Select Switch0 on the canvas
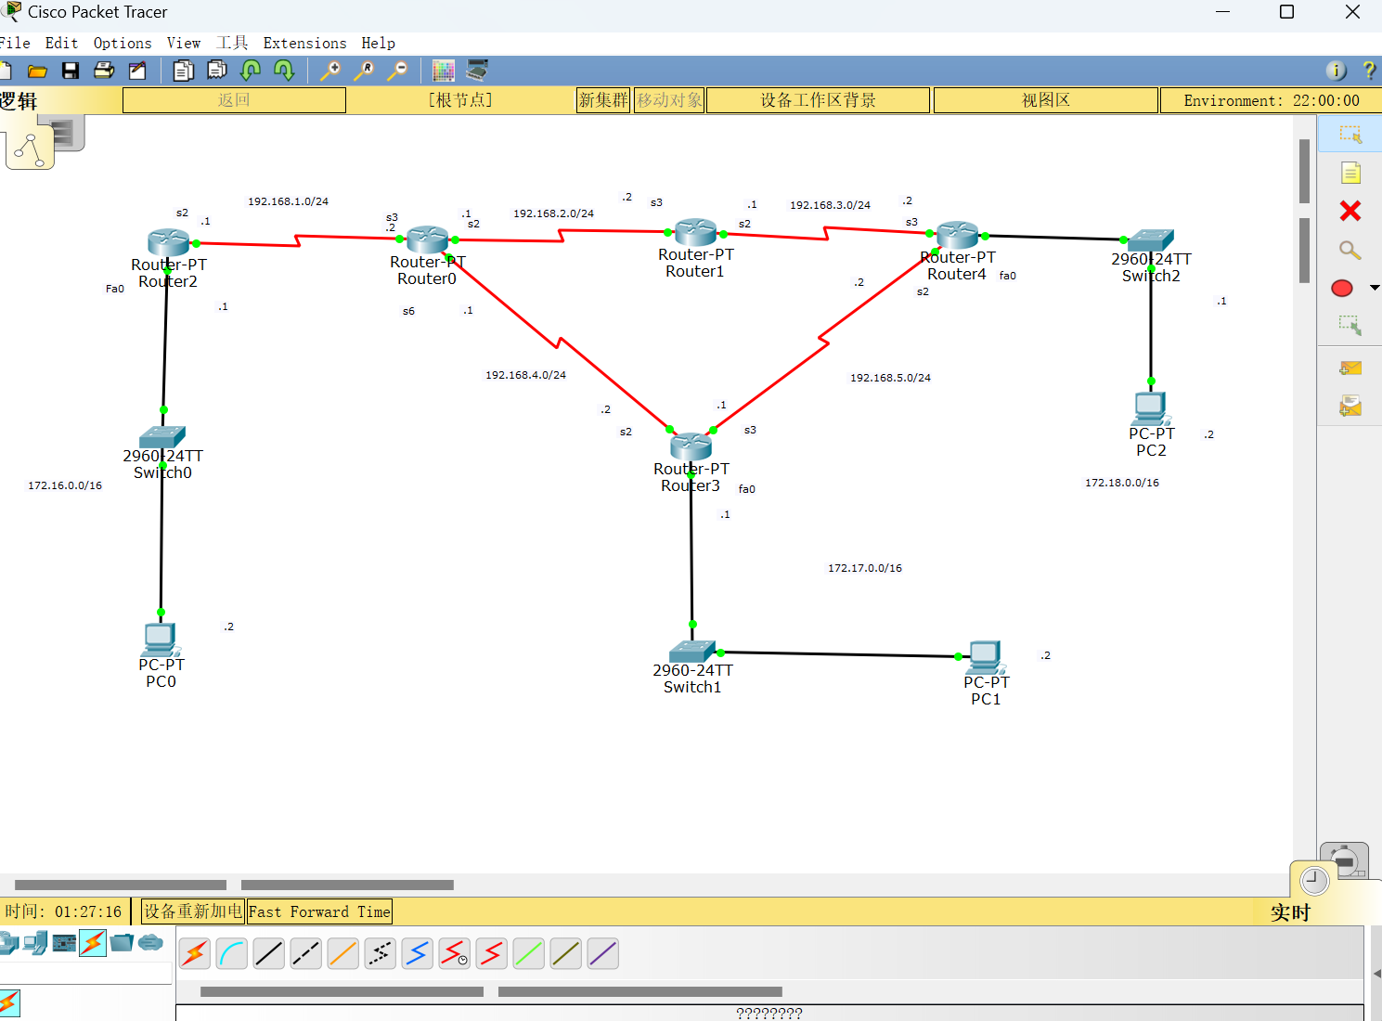 [162, 437]
